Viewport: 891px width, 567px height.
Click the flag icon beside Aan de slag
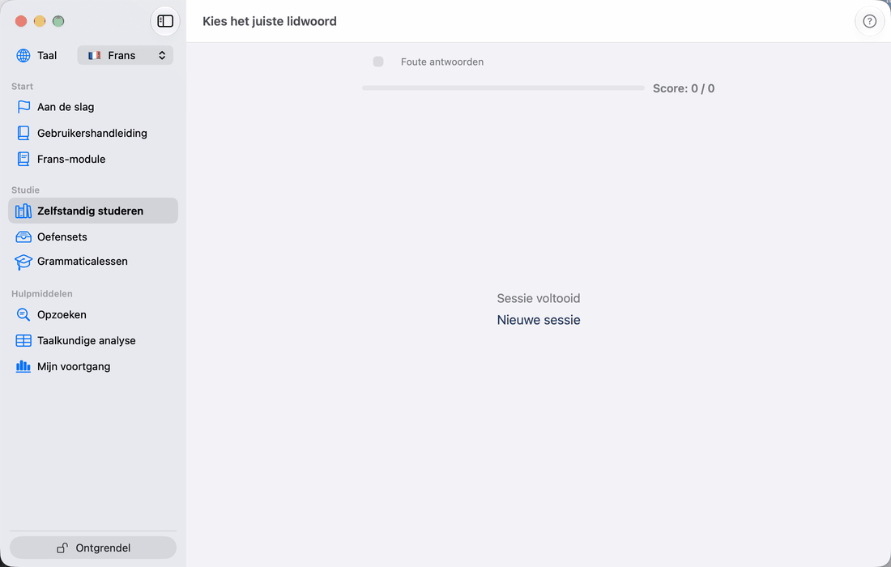(x=23, y=107)
